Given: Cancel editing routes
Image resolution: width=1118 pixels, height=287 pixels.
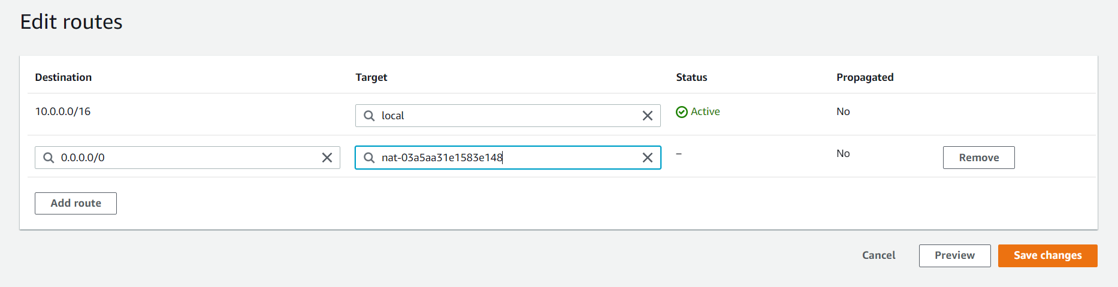Looking at the screenshot, I should (x=878, y=255).
